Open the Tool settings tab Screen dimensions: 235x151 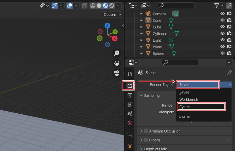pos(130,74)
